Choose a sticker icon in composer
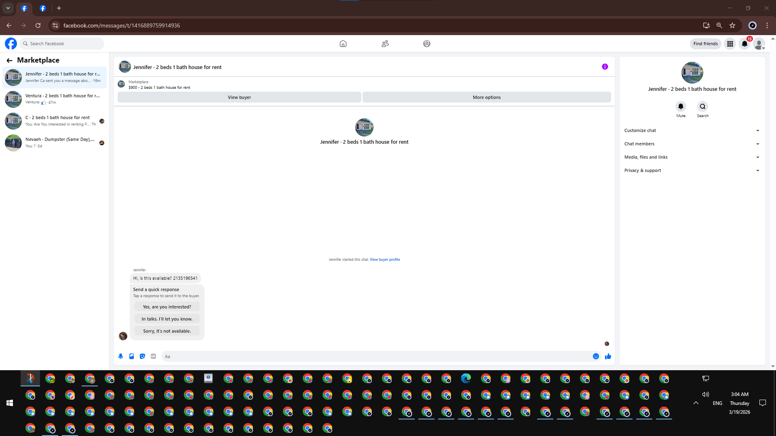This screenshot has width=776, height=436. tap(142, 356)
